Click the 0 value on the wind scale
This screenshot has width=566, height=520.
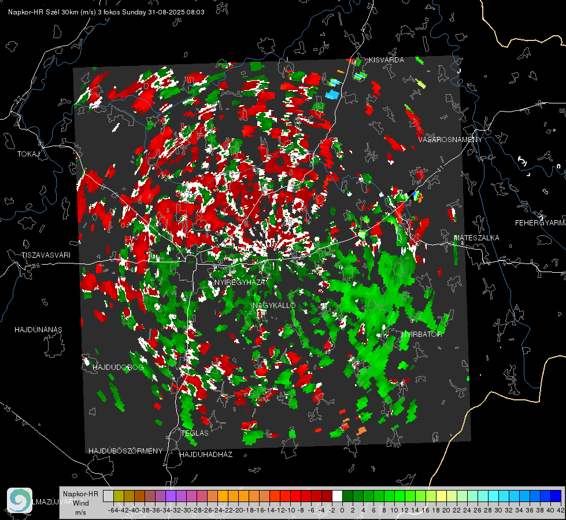342,510
